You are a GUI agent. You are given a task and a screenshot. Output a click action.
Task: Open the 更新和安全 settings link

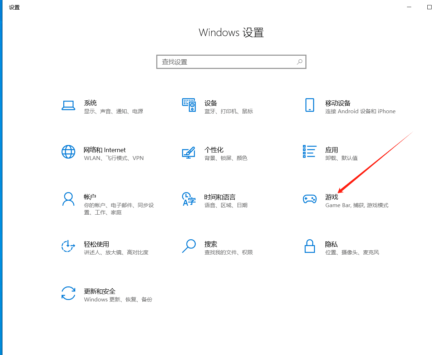coord(99,291)
